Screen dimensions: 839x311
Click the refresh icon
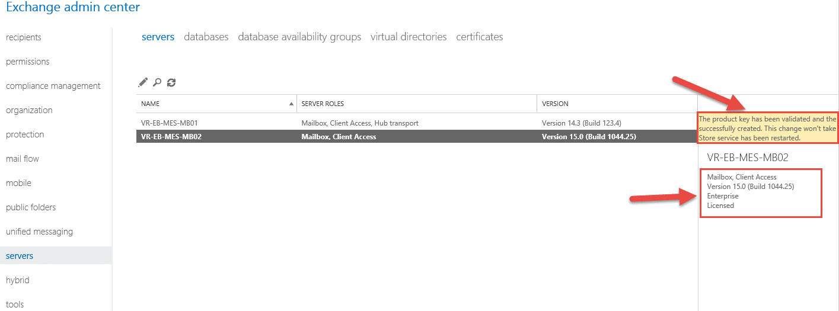pos(171,82)
